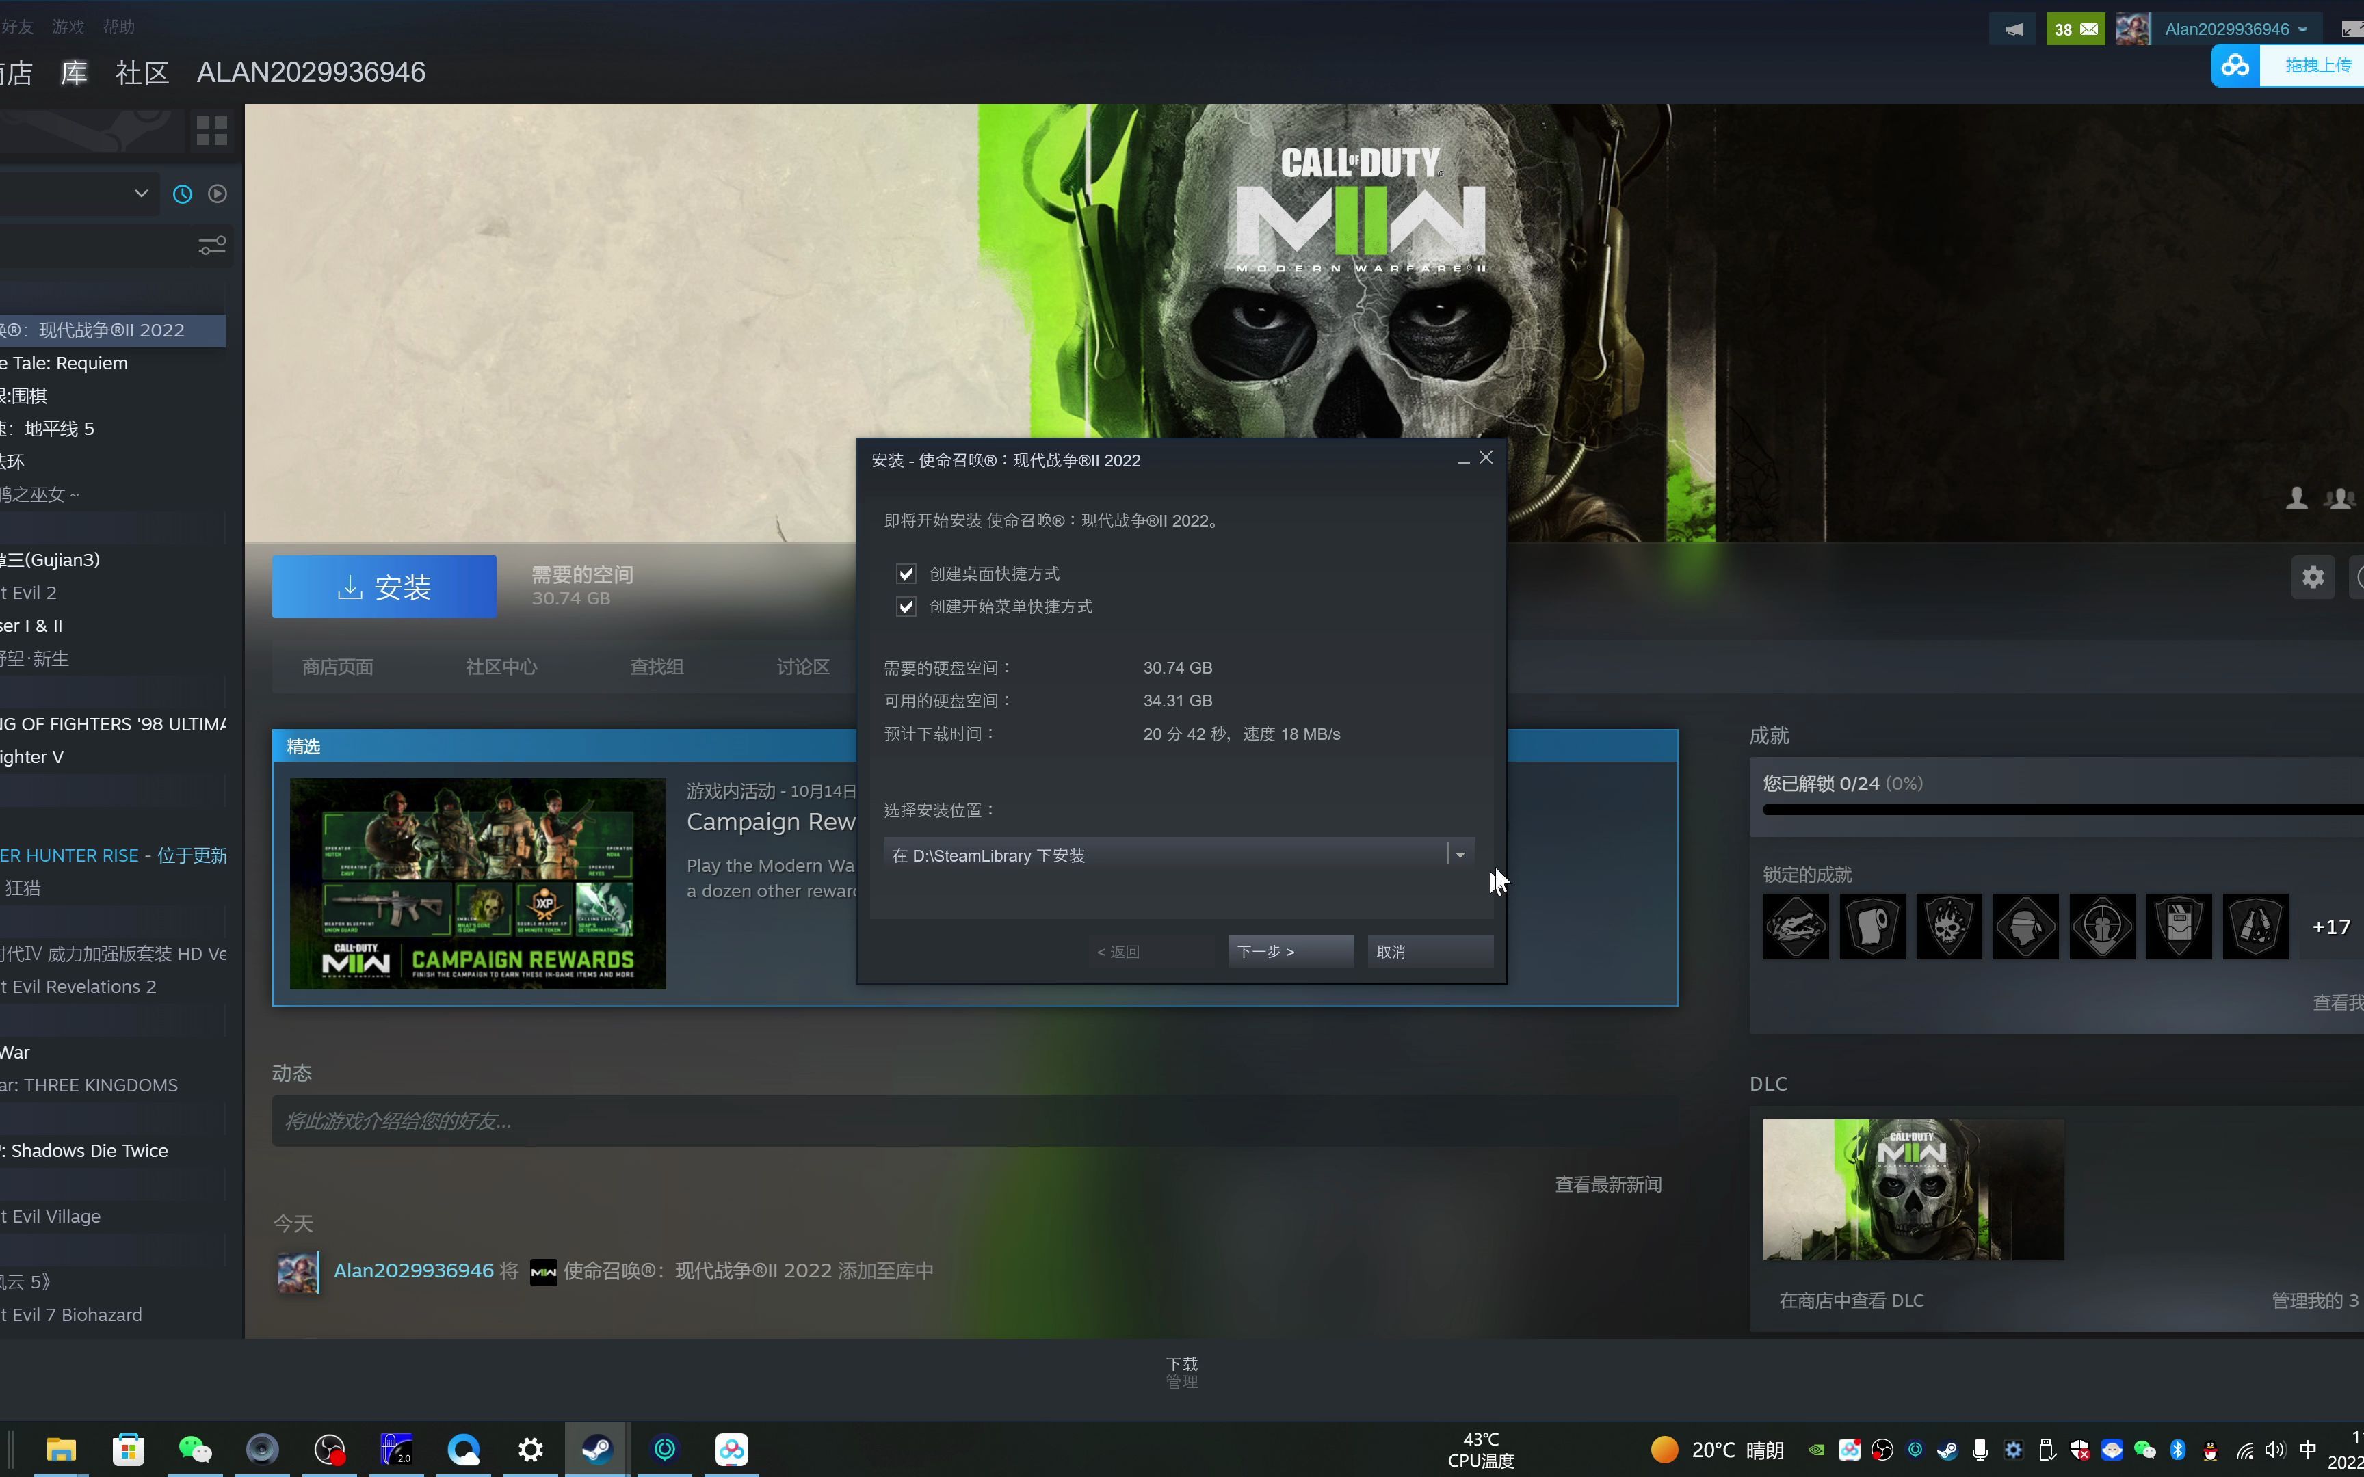Open WeChat from the taskbar
2364x1477 pixels.
coord(196,1450)
